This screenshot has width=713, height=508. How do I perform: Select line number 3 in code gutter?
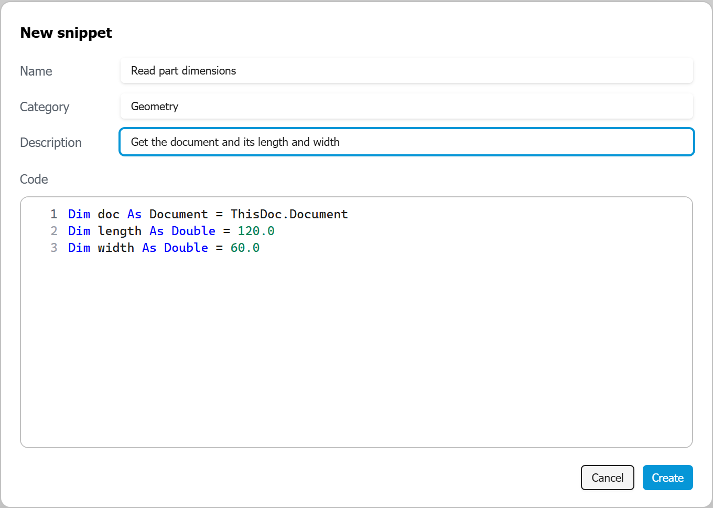[x=54, y=248]
